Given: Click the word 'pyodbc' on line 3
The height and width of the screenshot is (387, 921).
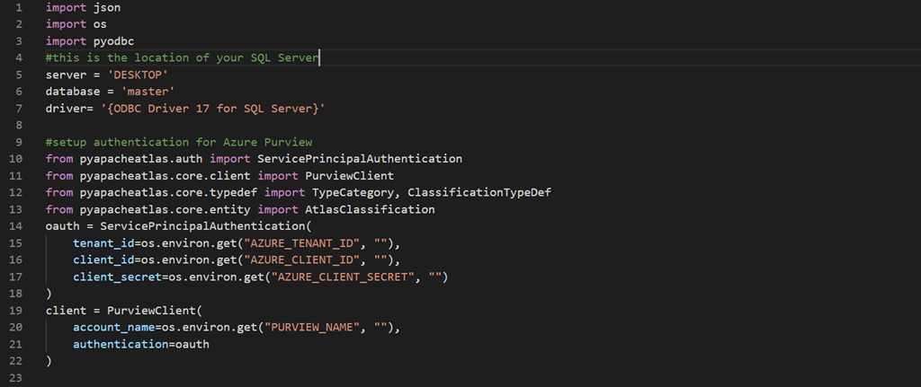Looking at the screenshot, I should click(113, 41).
